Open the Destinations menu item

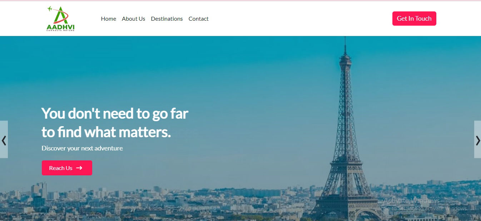pos(167,19)
